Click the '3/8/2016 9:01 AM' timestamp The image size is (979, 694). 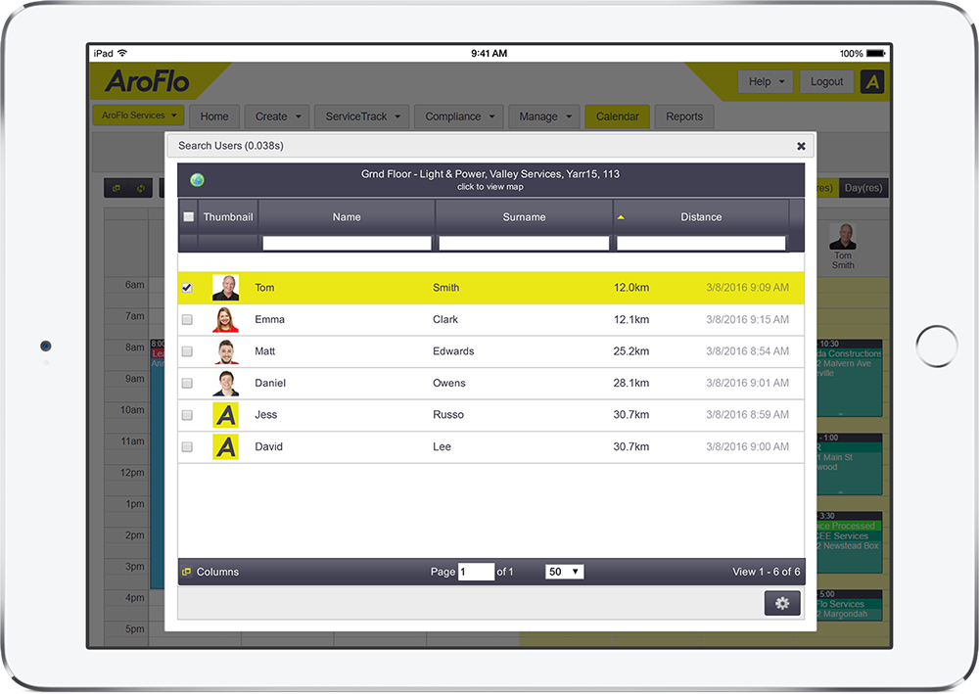pyautogui.click(x=747, y=383)
